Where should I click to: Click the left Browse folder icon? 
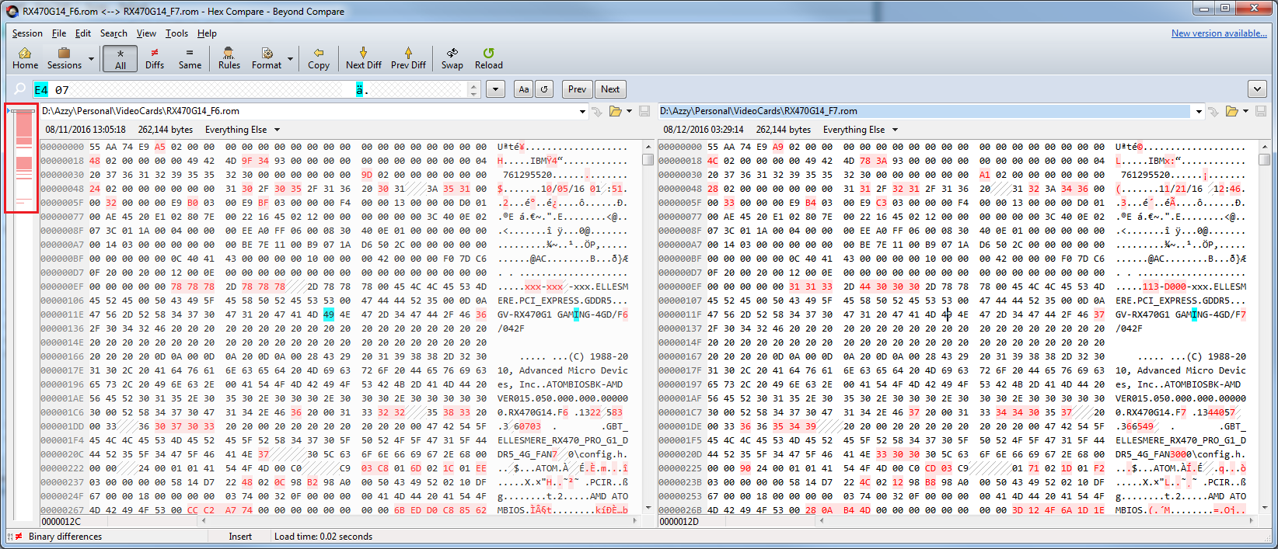point(616,111)
